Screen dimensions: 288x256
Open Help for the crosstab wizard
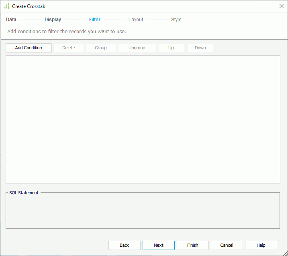[261, 245]
